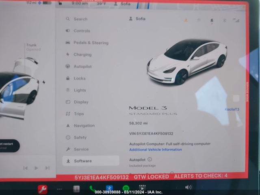Click the route icon beside Trips

[x=68, y=114]
